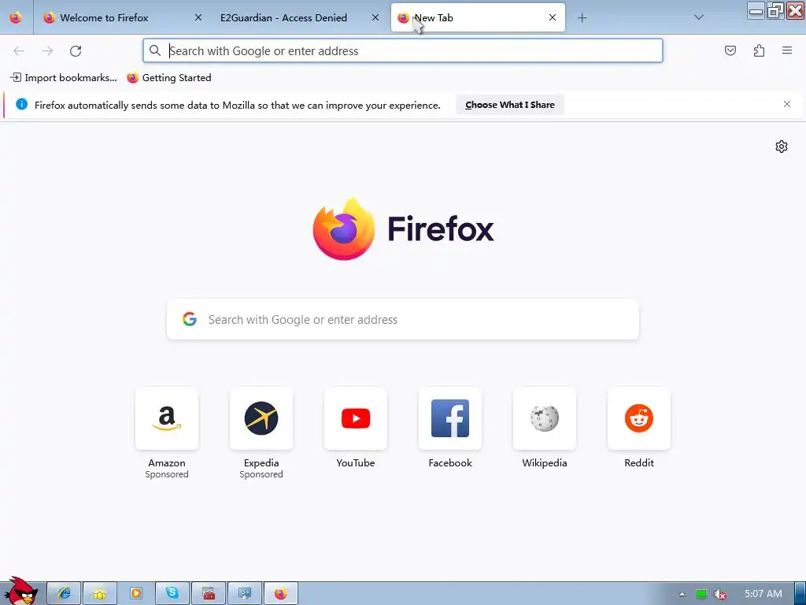Image resolution: width=806 pixels, height=605 pixels.
Task: Go back one page
Action: click(x=19, y=51)
